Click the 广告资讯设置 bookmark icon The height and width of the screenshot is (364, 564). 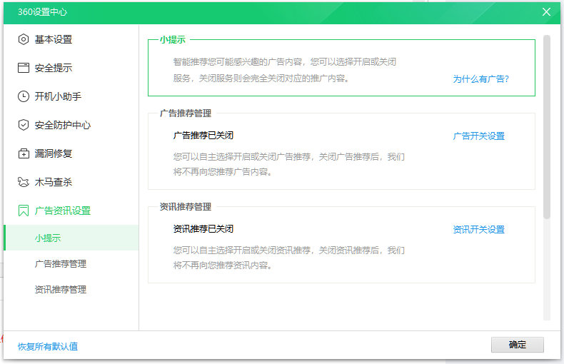pos(24,211)
